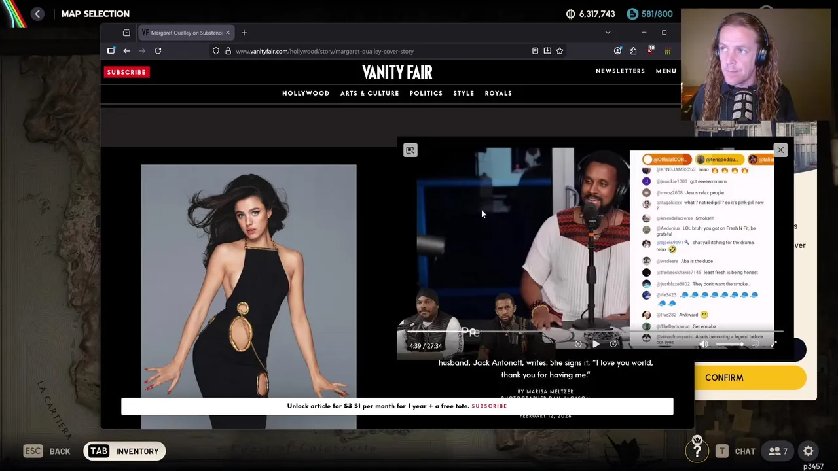The image size is (838, 471).
Task: Click the ESC Back button in the game footer
Action: (46, 451)
